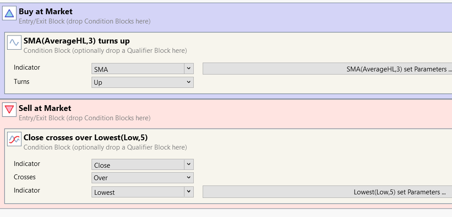Select the SMA(AverageHL,3) turns up condition title
The height and width of the screenshot is (217, 452).
tap(76, 41)
